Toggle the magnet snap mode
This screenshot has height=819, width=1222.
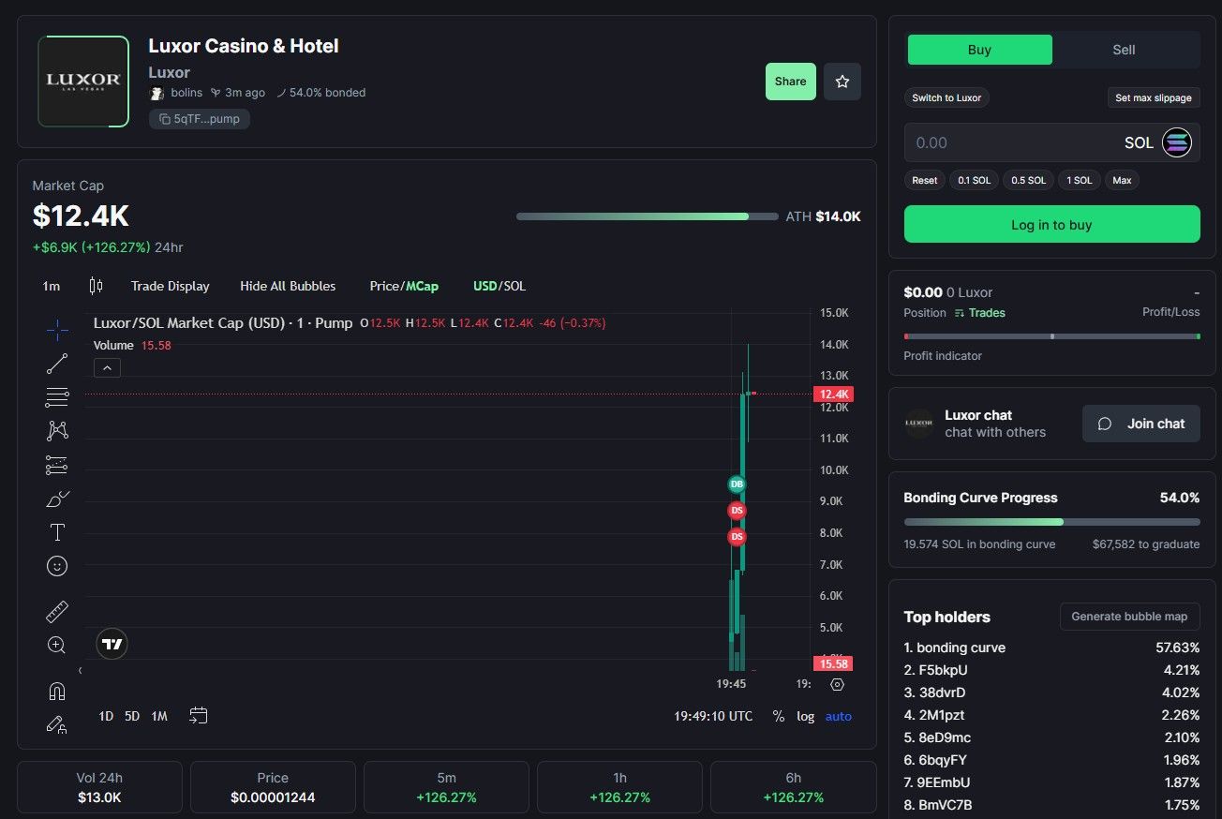pyautogui.click(x=57, y=692)
